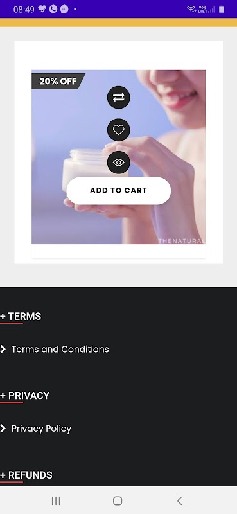Viewport: 237px width, 514px height.
Task: Tap the compare arrows icon on product
Action: tap(118, 98)
